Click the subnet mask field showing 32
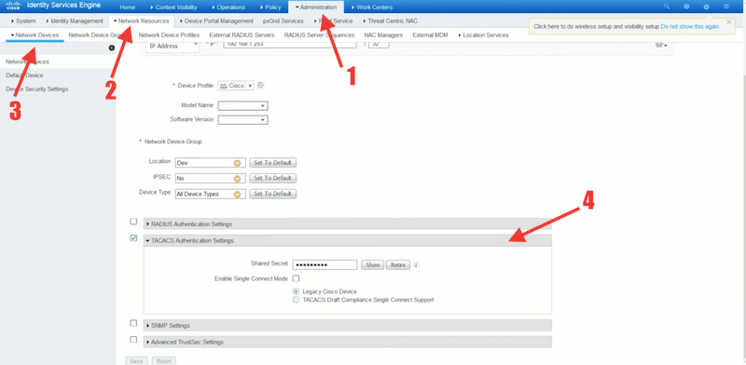Screen dimensions: 746x365 (x=379, y=44)
